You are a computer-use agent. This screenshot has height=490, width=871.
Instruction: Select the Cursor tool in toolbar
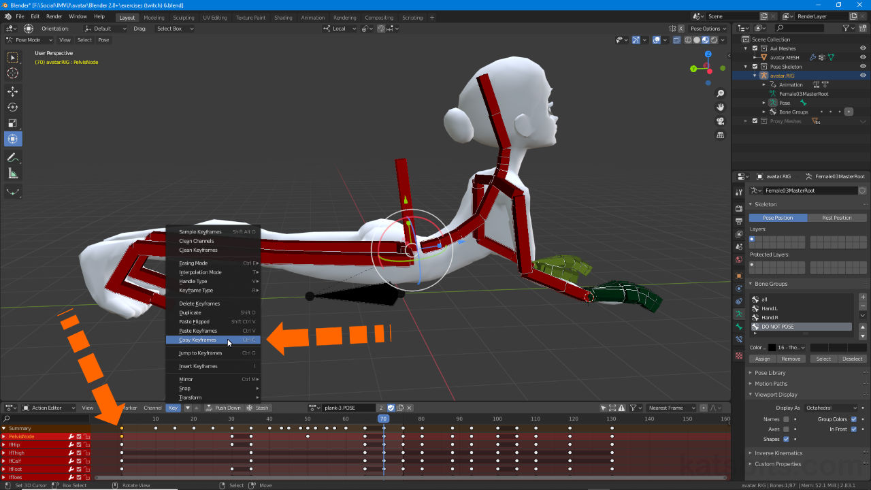tap(13, 73)
